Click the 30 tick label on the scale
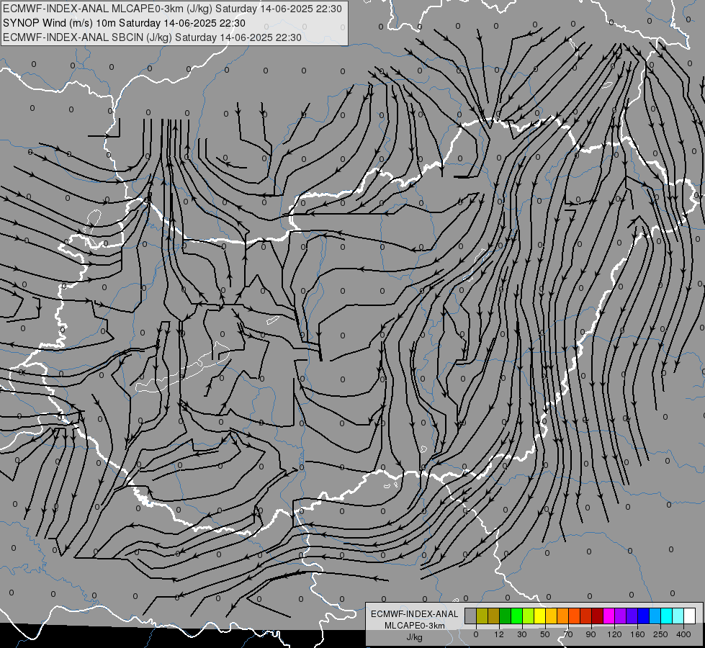This screenshot has height=648, width=705. 522,634
